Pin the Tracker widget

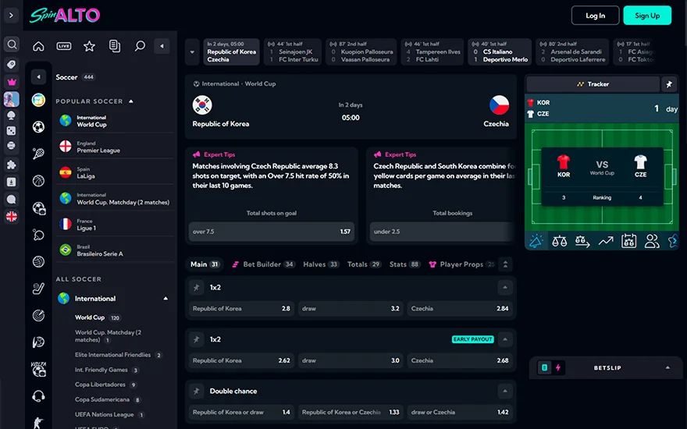[669, 84]
